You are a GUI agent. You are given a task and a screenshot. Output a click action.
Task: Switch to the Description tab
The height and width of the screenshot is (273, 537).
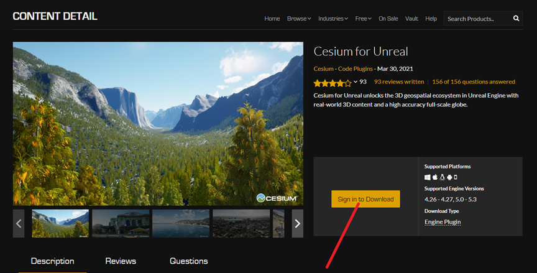click(52, 261)
